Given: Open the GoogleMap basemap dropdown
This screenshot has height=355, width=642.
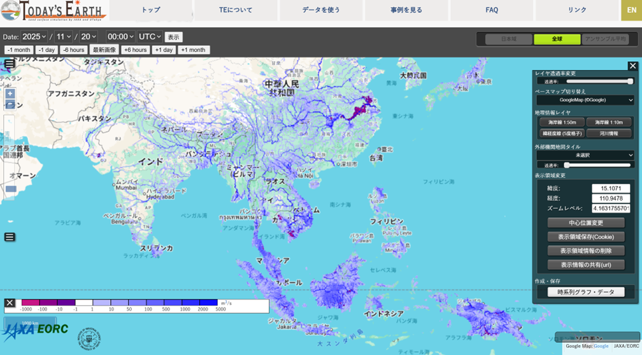Looking at the screenshot, I should tap(586, 100).
